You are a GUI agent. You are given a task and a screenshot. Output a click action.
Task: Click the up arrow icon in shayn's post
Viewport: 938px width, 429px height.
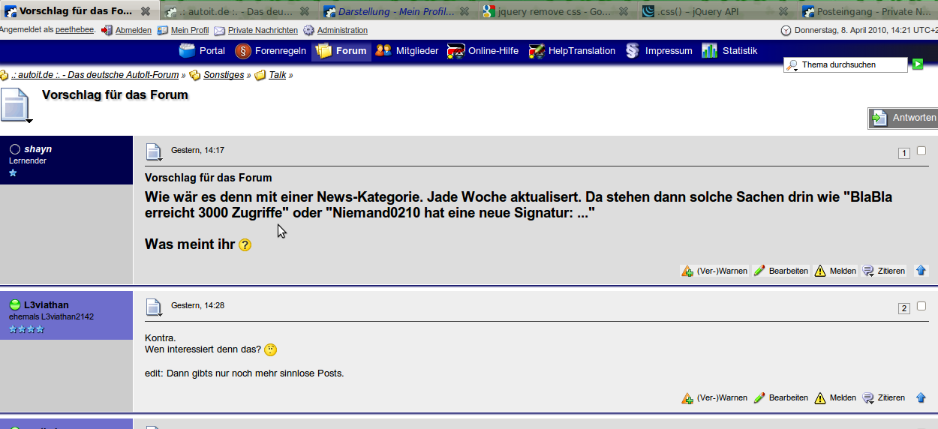(x=921, y=271)
